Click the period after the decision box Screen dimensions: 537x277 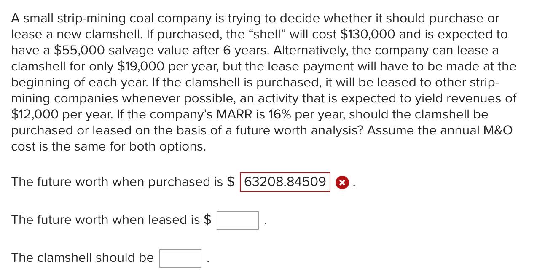click(x=207, y=260)
